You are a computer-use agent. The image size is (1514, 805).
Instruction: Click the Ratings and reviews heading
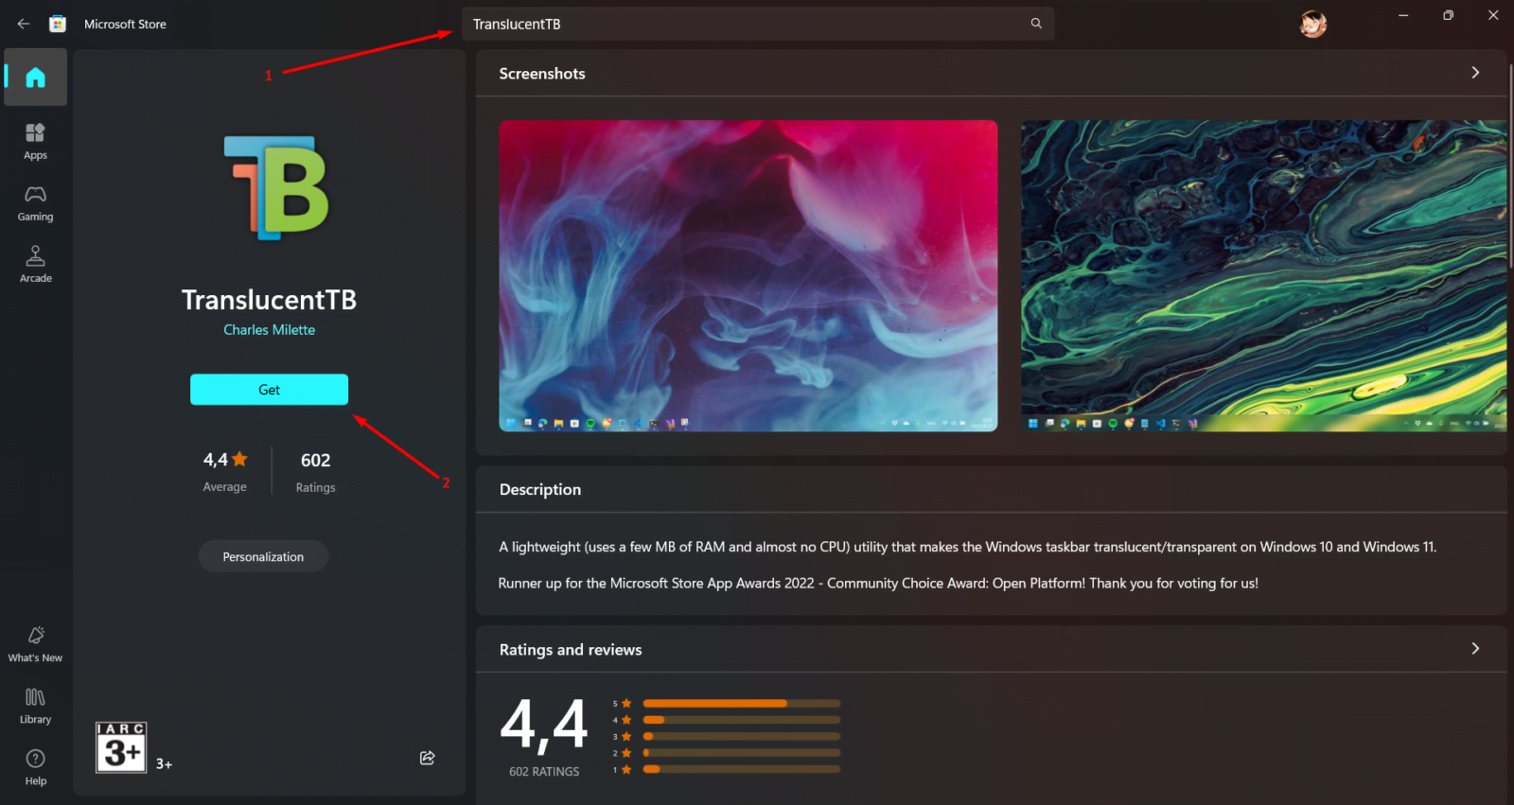pyautogui.click(x=571, y=650)
